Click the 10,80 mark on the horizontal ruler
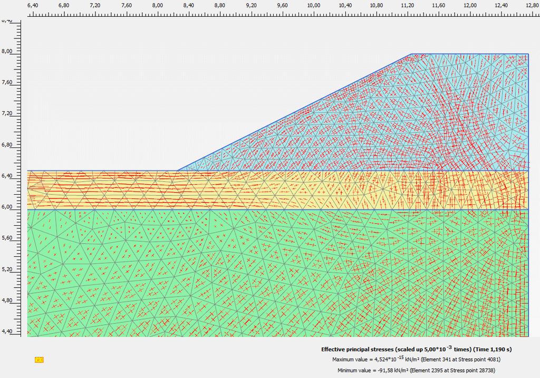540x378 pixels. 377,5
